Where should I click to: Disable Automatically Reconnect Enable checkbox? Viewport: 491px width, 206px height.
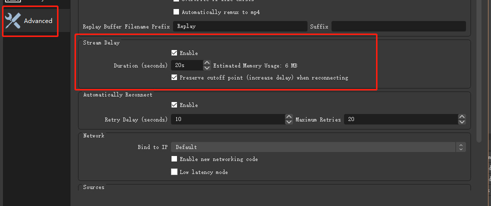pos(174,105)
